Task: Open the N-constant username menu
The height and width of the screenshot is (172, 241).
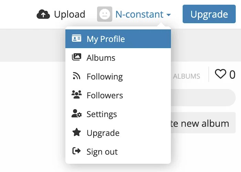Action: point(139,14)
